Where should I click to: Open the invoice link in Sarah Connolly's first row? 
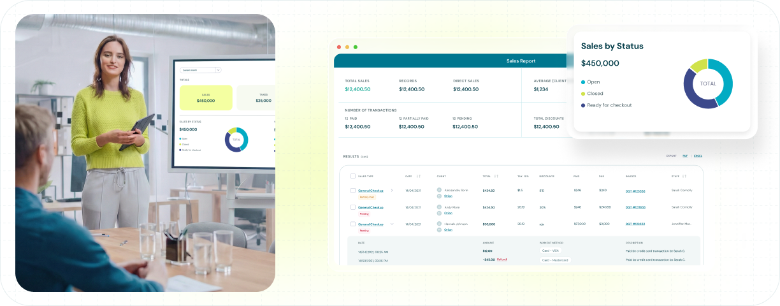point(635,191)
